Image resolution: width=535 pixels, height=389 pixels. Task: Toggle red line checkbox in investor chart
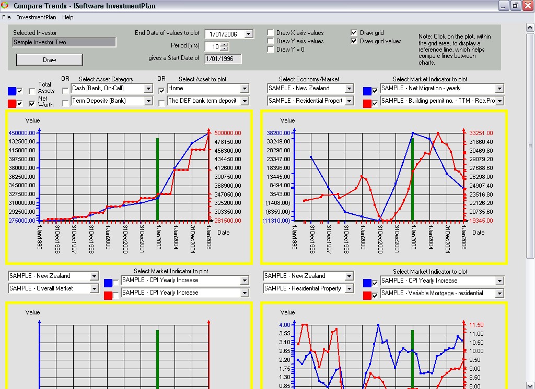[20, 104]
